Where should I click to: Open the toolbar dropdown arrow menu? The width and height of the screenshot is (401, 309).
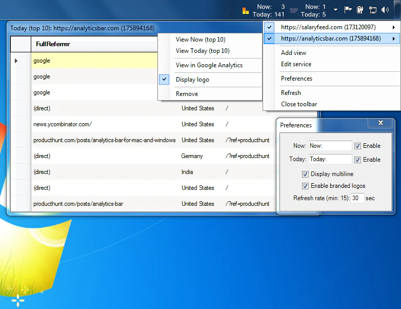point(335,10)
